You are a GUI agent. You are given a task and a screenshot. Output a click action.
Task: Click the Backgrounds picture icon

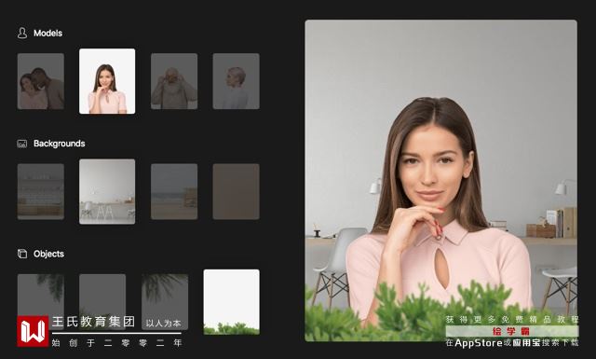pyautogui.click(x=22, y=144)
